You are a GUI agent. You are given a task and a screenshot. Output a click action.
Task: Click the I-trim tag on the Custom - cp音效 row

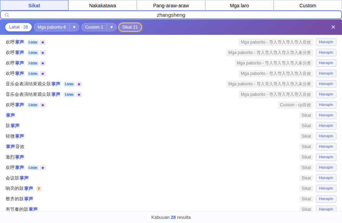point(33,105)
